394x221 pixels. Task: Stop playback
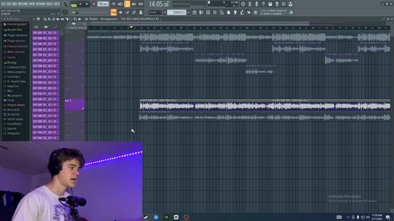pyautogui.click(x=87, y=4)
